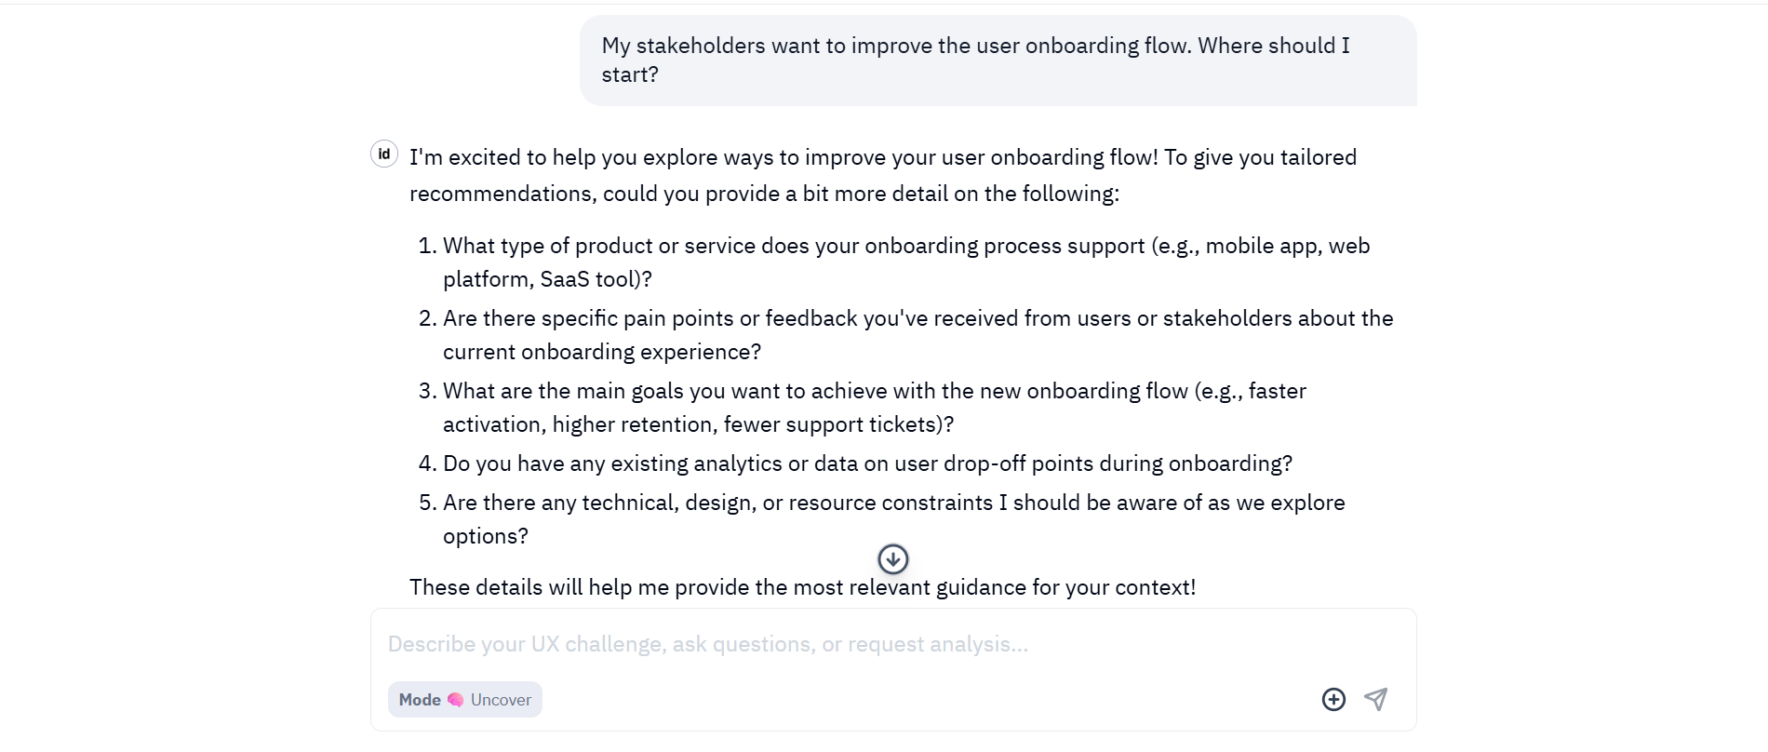Open the Mode Uncover selector
The image size is (1768, 752).
pyautogui.click(x=465, y=700)
